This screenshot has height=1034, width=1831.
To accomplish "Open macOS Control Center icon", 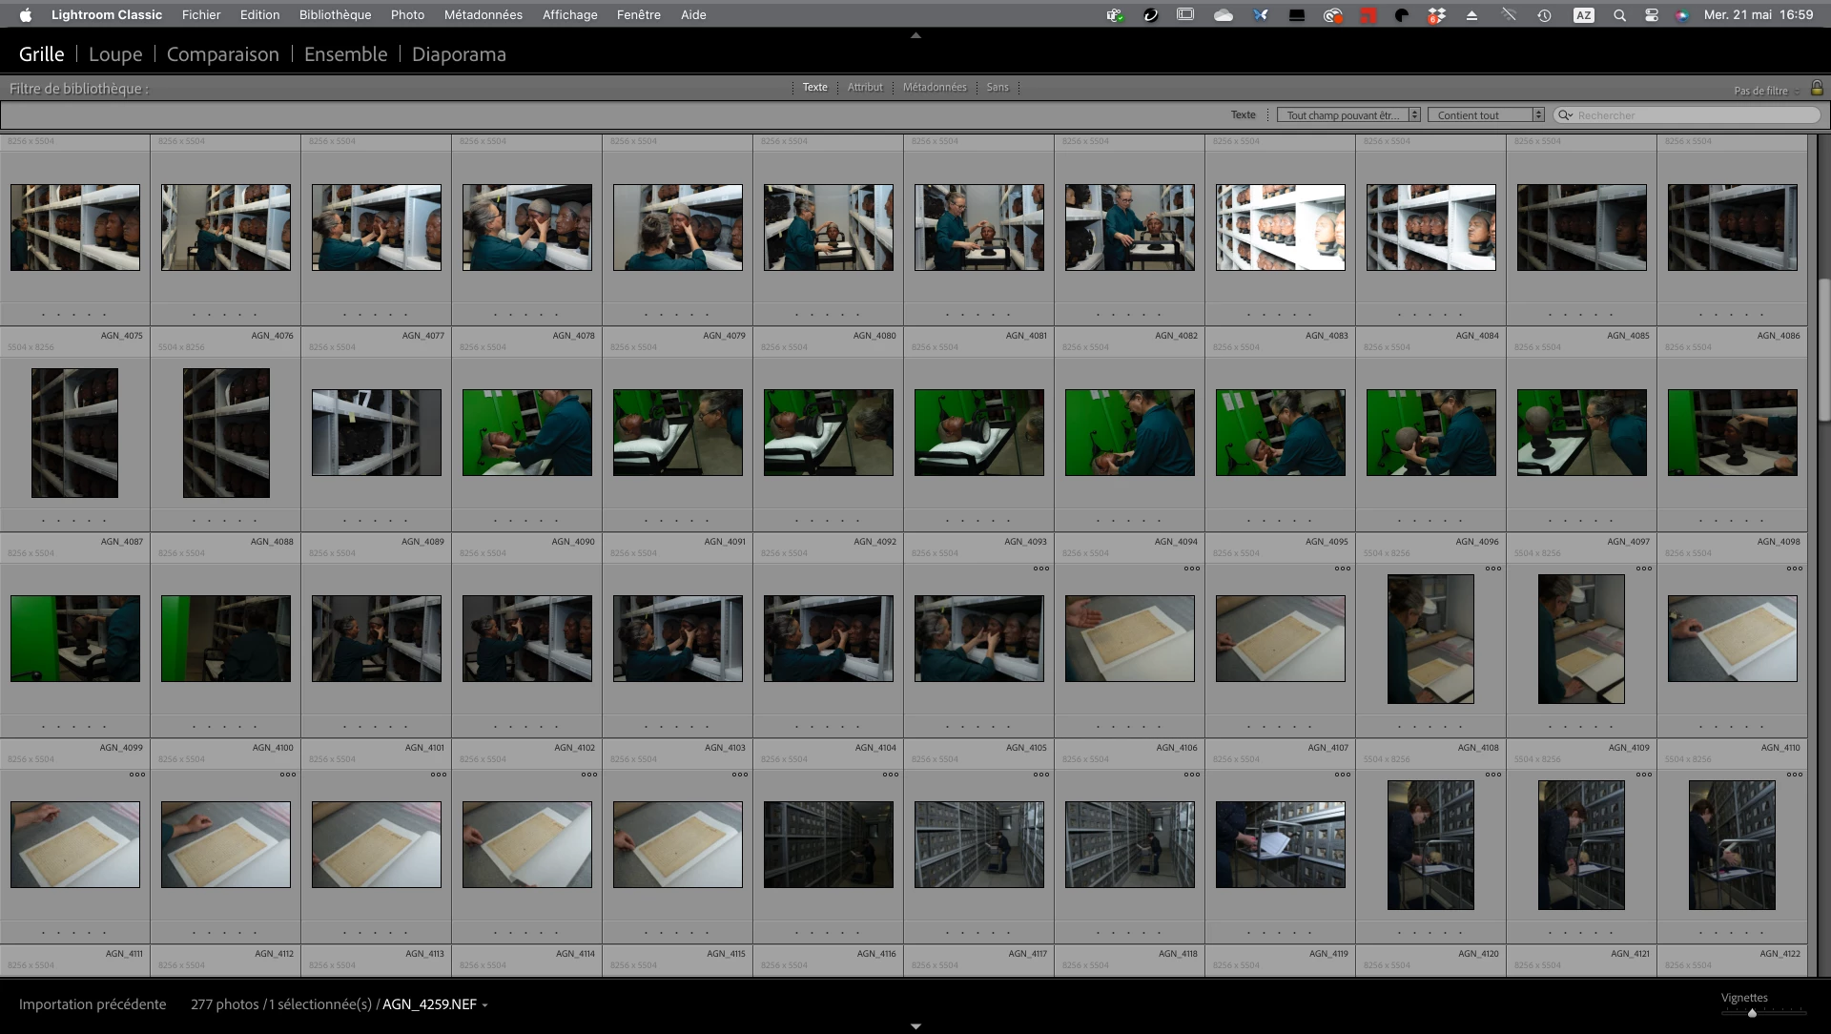I will pyautogui.click(x=1652, y=15).
